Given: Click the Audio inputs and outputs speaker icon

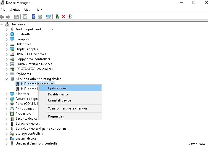Looking at the screenshot, I should coord(12,29).
